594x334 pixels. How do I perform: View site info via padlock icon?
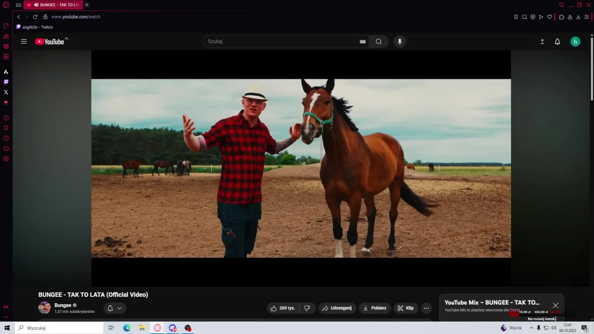click(45, 17)
